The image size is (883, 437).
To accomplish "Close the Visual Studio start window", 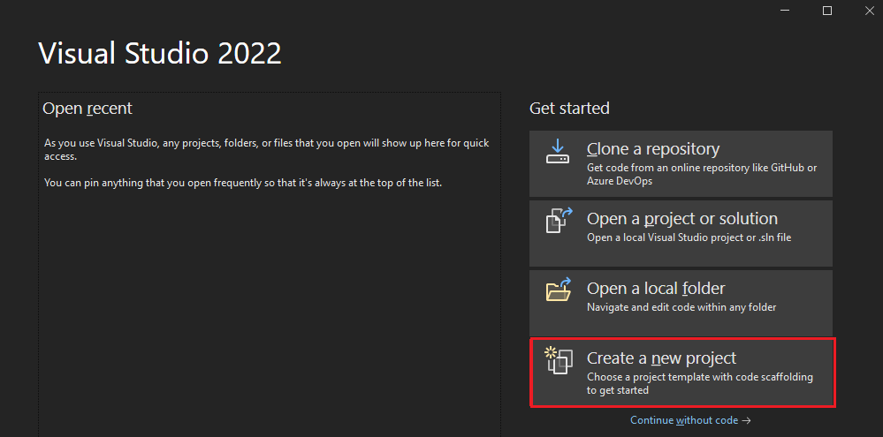I will point(869,11).
